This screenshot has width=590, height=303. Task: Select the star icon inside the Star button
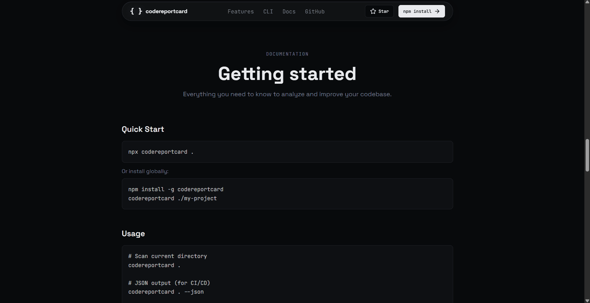coord(373,11)
